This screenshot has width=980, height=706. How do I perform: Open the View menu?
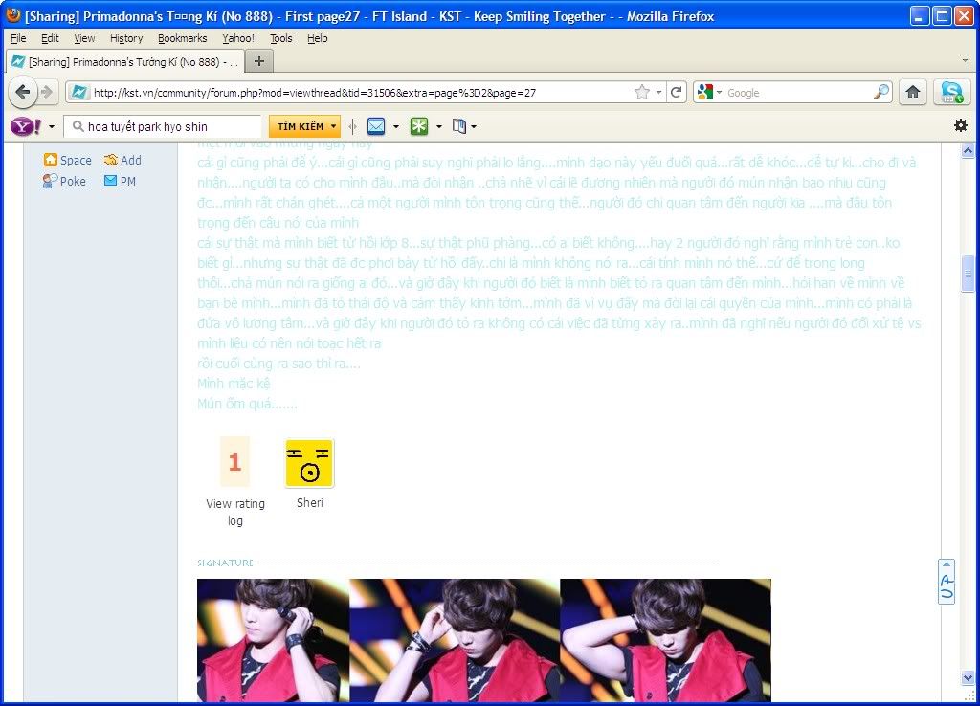(x=84, y=38)
